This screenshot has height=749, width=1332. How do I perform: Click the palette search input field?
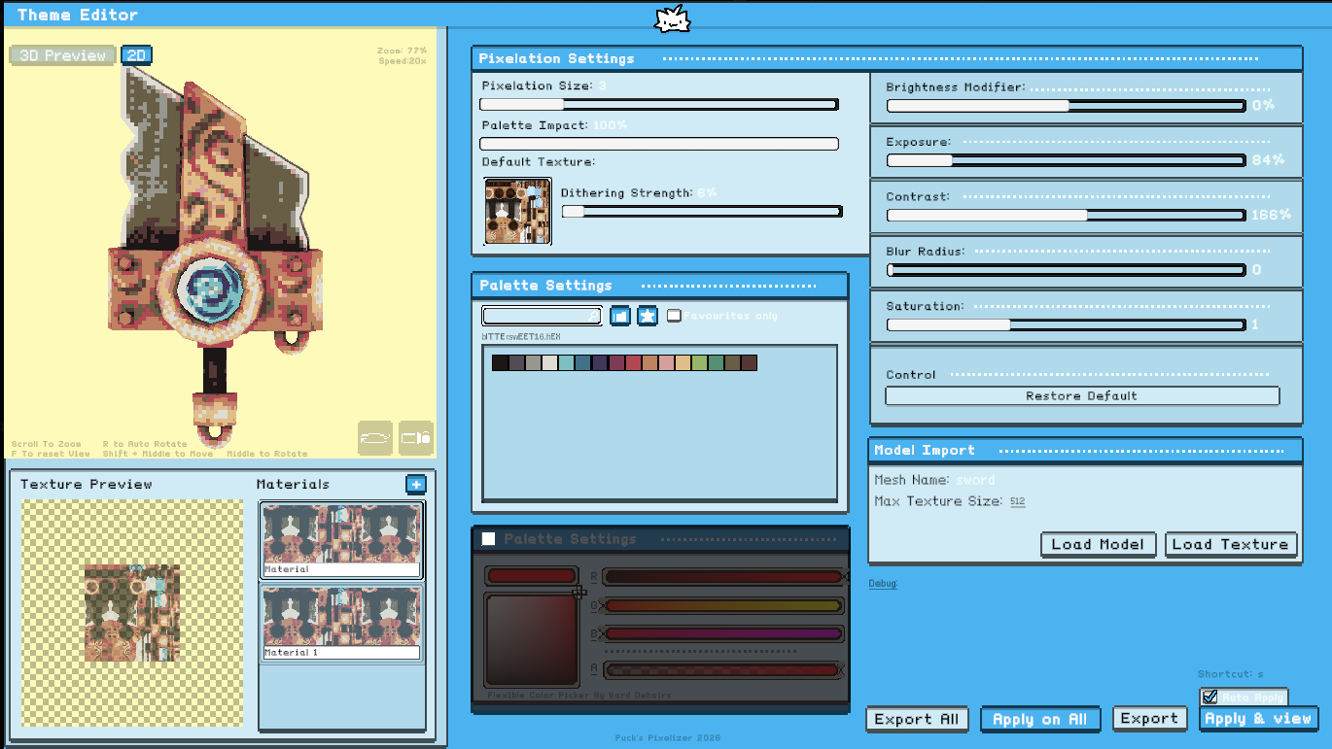click(542, 316)
